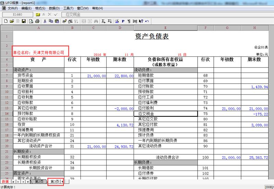Go to next page tab arrow
The width and height of the screenshot is (274, 189).
point(23,182)
